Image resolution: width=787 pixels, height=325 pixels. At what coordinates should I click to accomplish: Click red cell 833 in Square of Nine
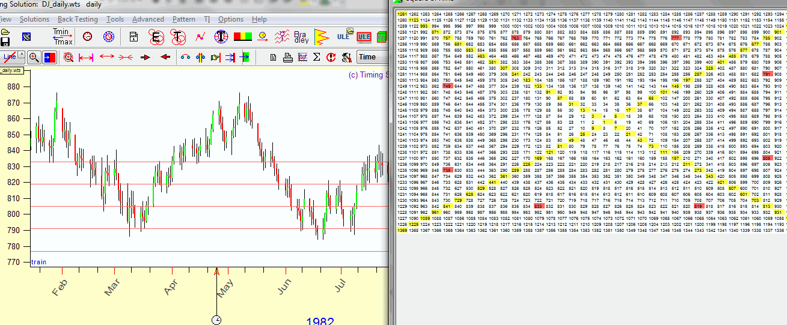point(538,206)
